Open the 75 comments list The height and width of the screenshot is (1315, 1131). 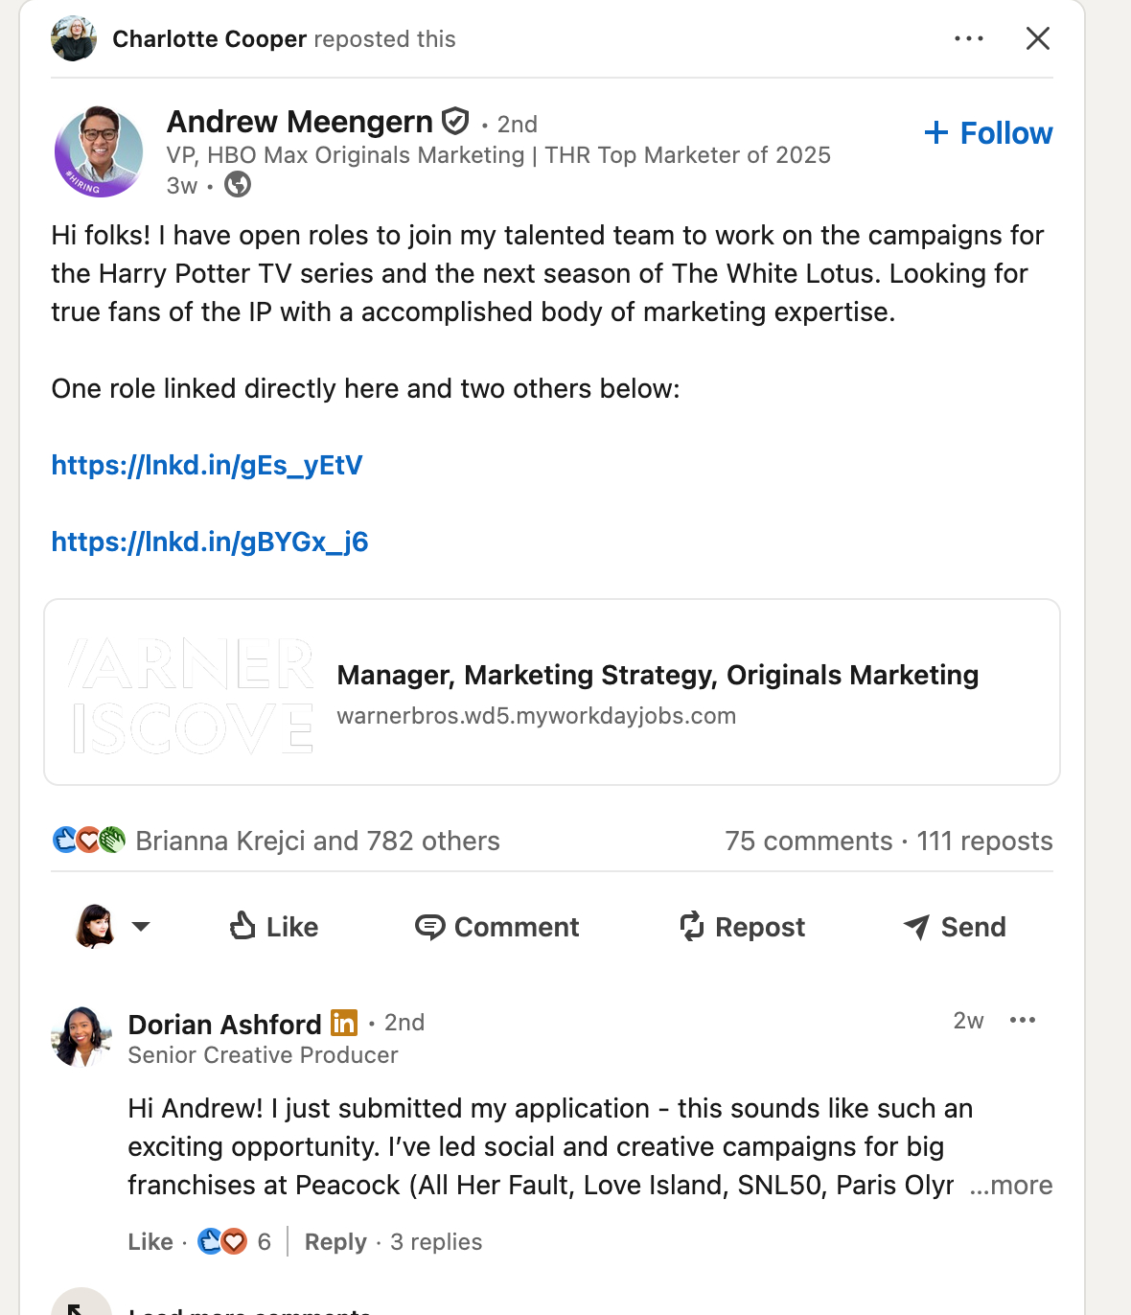point(808,842)
